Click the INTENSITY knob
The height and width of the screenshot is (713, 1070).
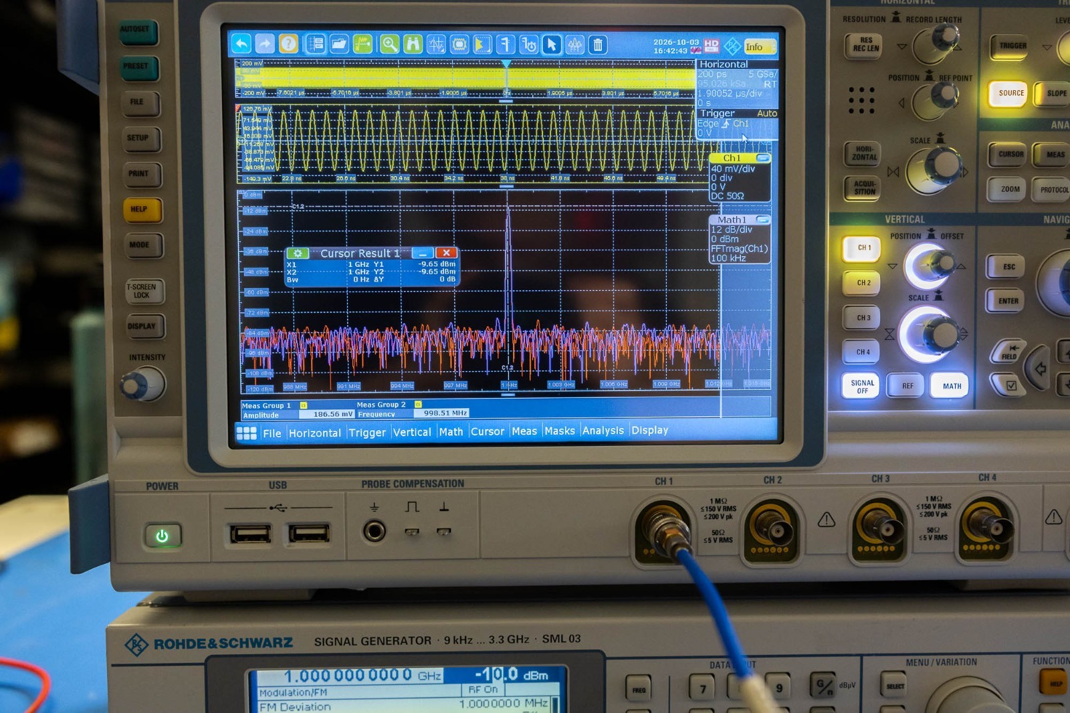coord(142,385)
